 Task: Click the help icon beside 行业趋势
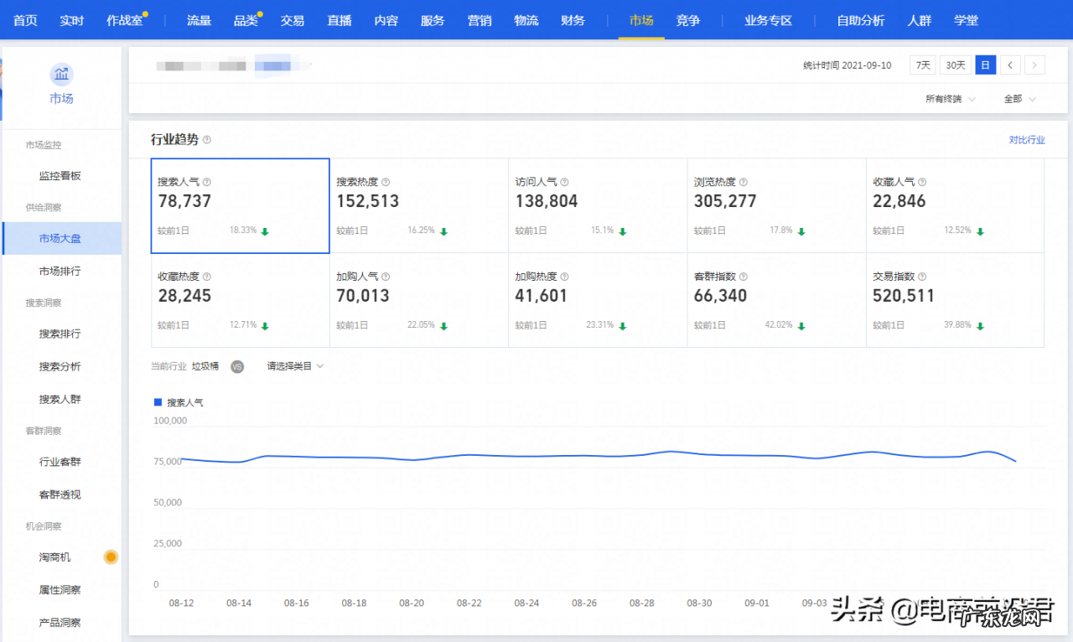coord(207,140)
